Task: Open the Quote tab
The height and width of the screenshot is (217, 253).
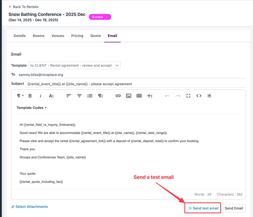Action: (x=95, y=36)
